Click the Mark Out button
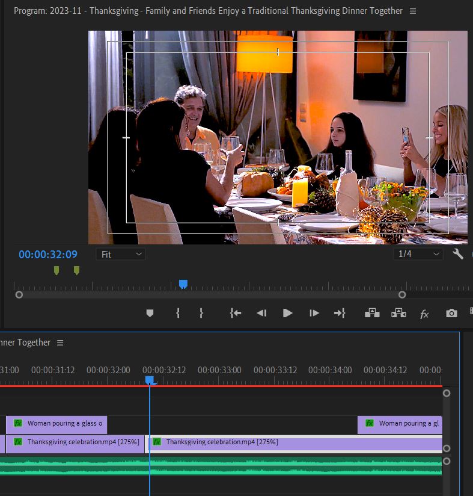Screen dimensions: 473x496 pos(201,313)
